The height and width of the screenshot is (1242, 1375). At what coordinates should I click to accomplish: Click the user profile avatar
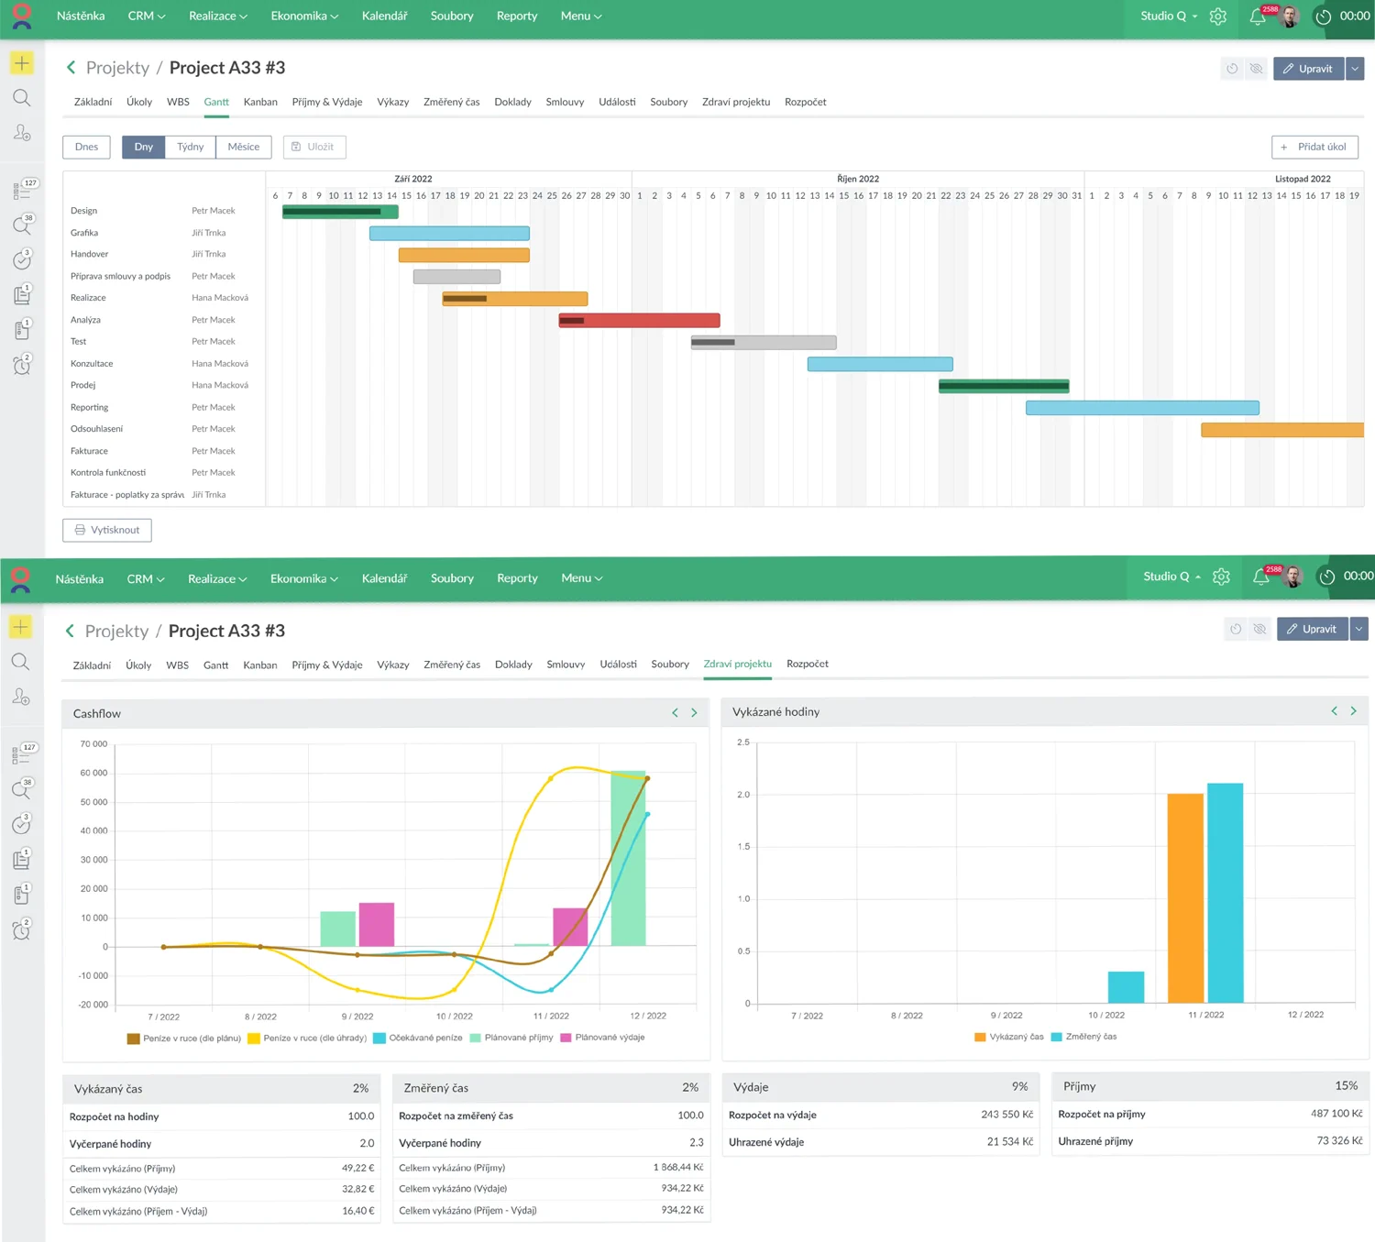(x=1290, y=16)
